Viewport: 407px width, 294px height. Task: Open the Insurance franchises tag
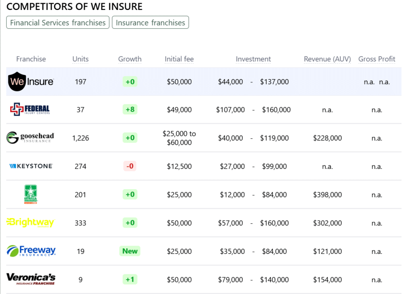150,23
